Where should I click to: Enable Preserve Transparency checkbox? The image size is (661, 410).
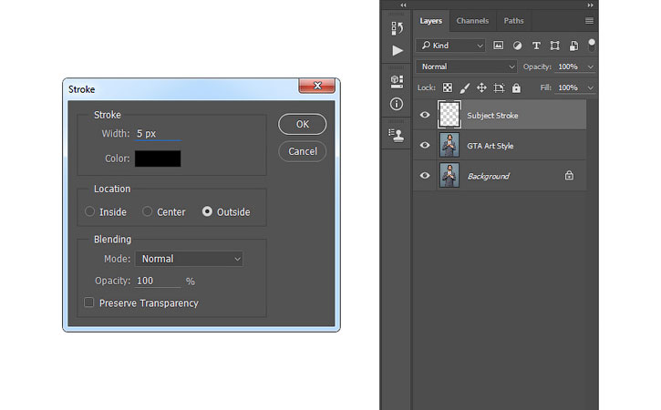[89, 302]
